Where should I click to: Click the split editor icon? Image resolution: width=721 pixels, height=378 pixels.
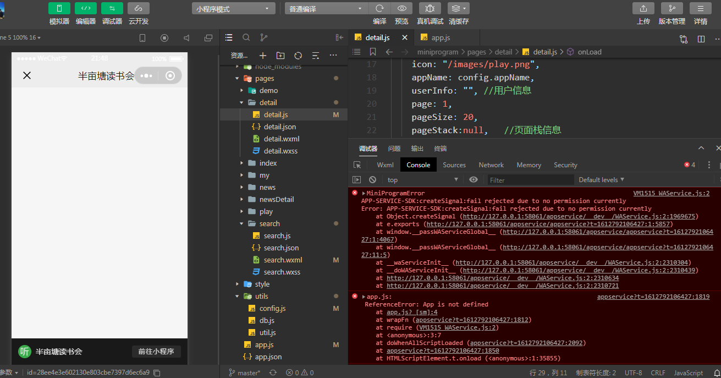point(701,39)
